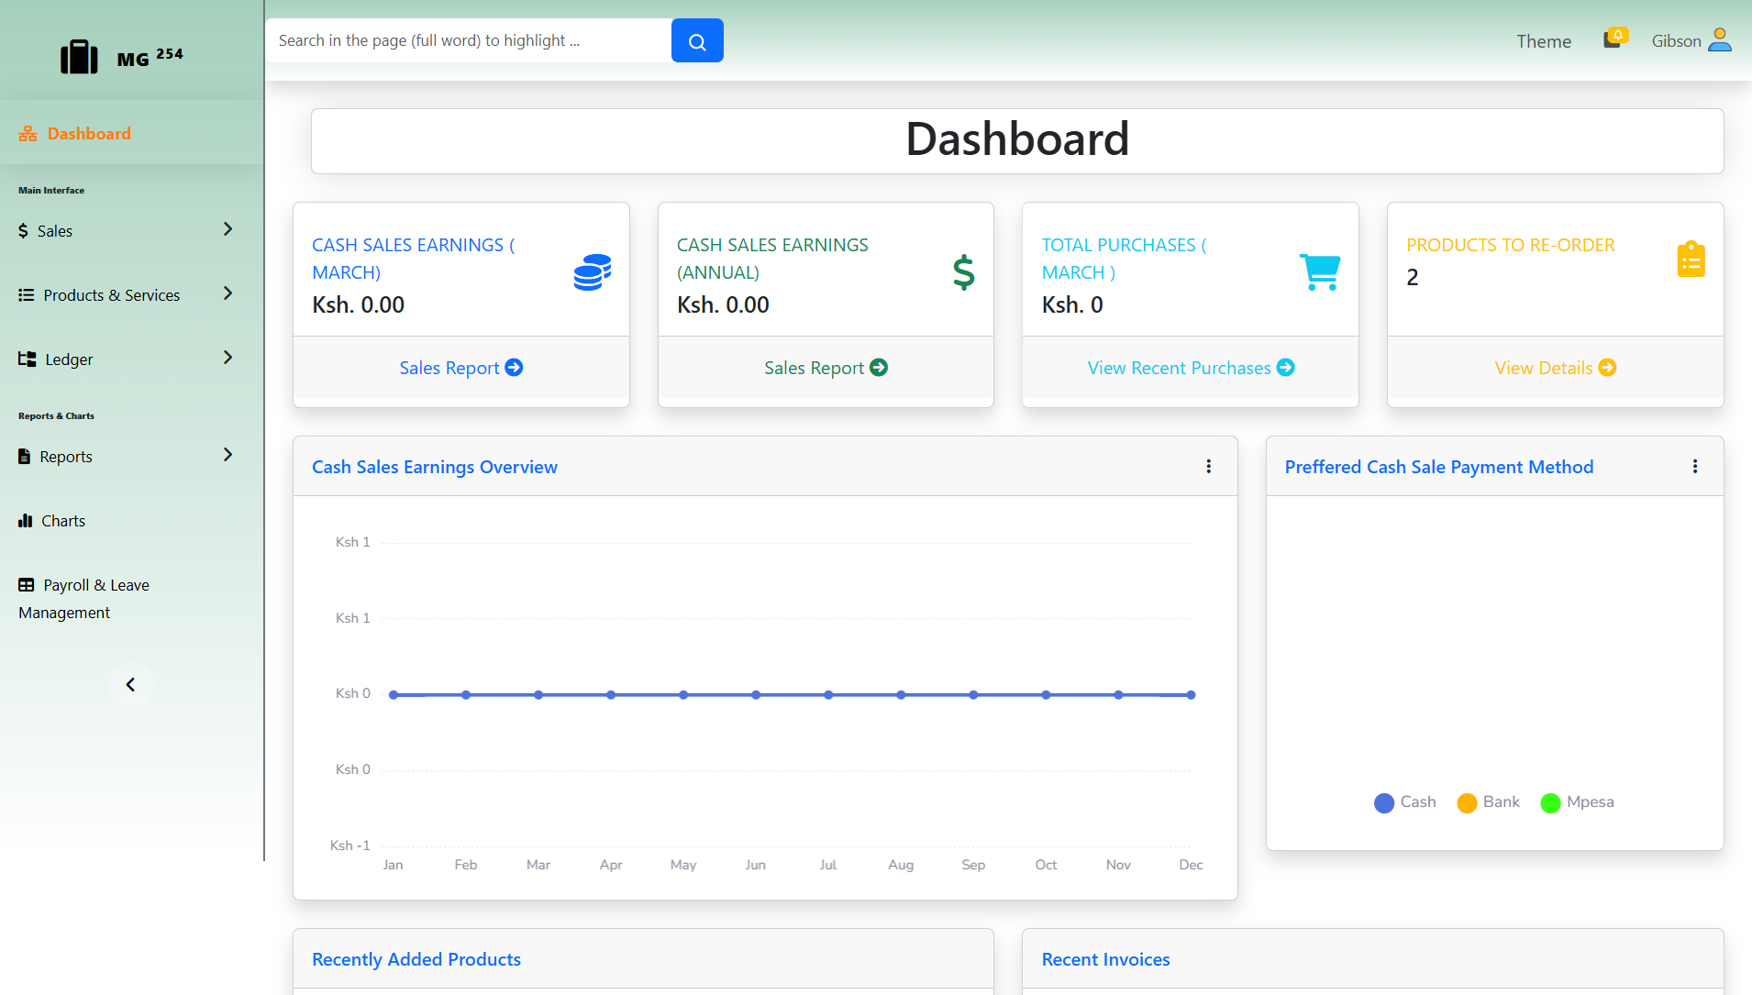Image resolution: width=1752 pixels, height=995 pixels.
Task: Click the December data point on earnings chart
Action: (1191, 695)
